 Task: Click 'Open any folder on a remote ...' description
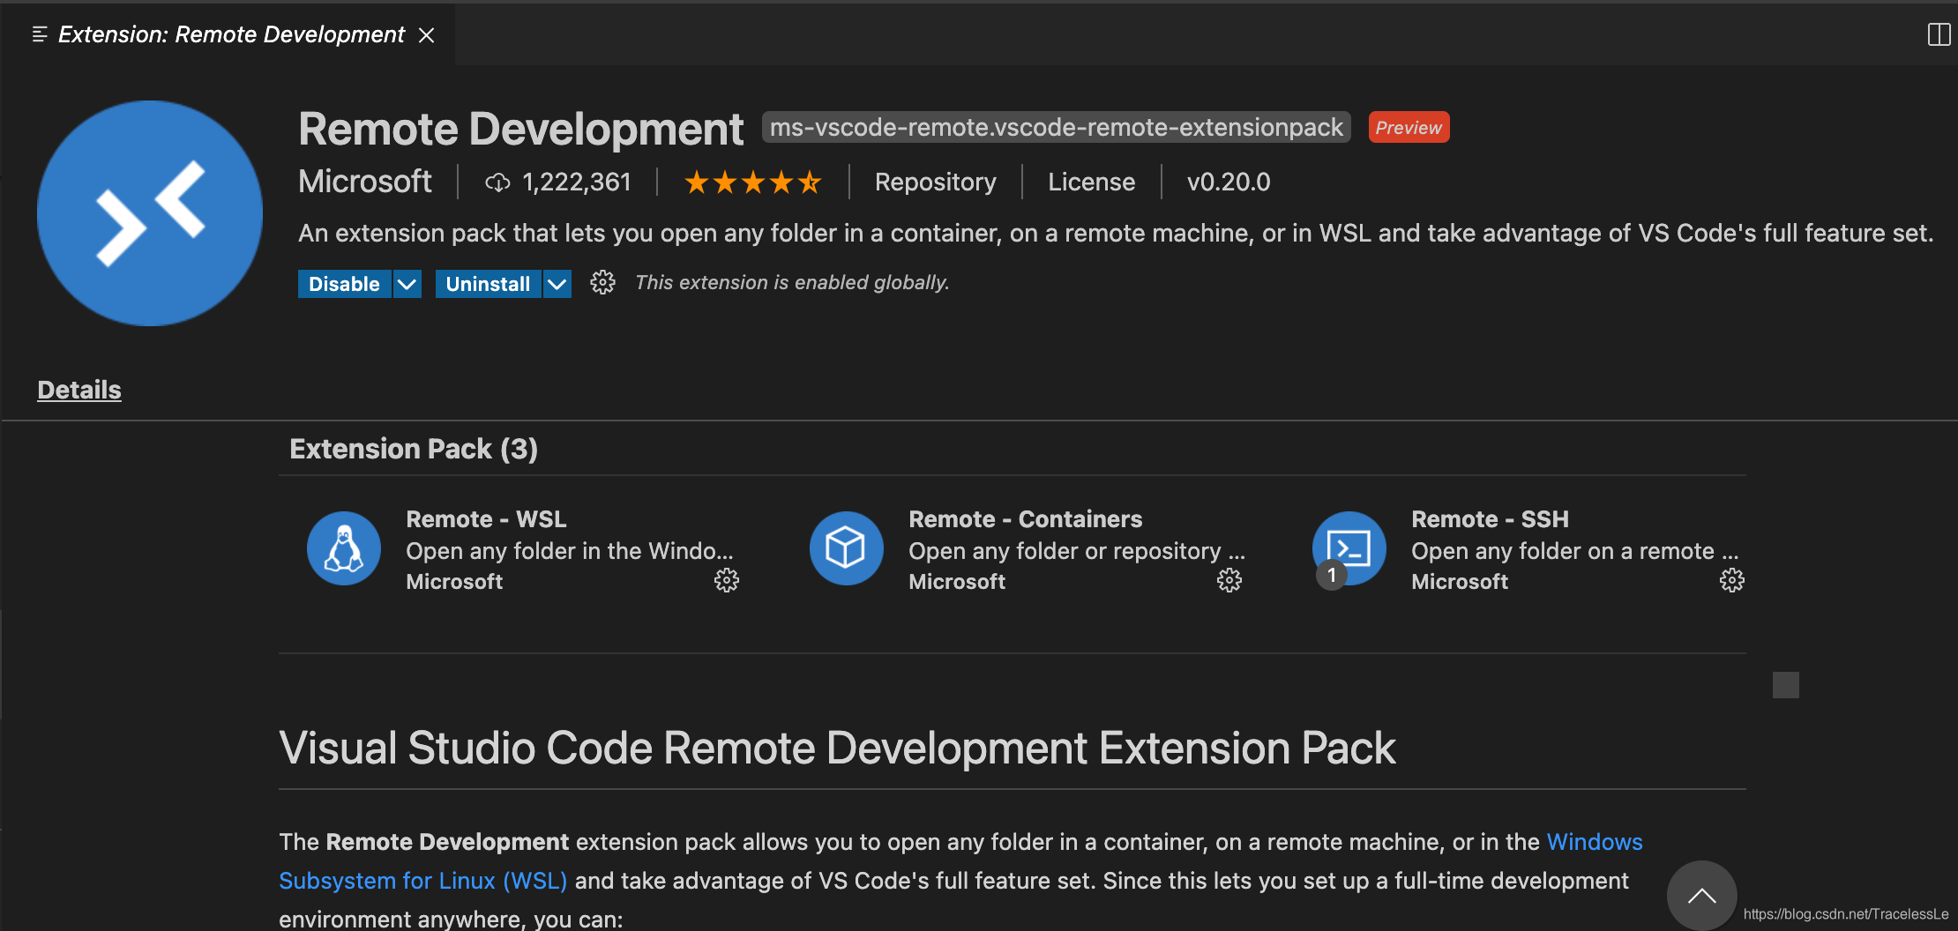[1575, 551]
